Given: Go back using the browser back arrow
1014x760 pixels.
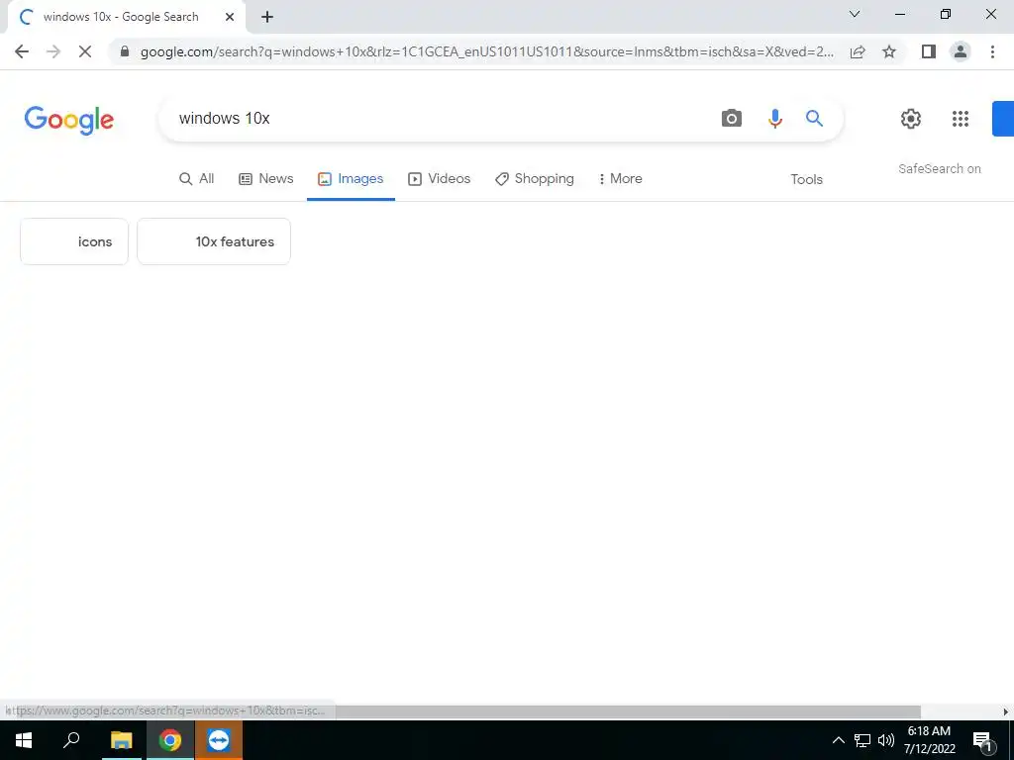Looking at the screenshot, I should [x=22, y=51].
